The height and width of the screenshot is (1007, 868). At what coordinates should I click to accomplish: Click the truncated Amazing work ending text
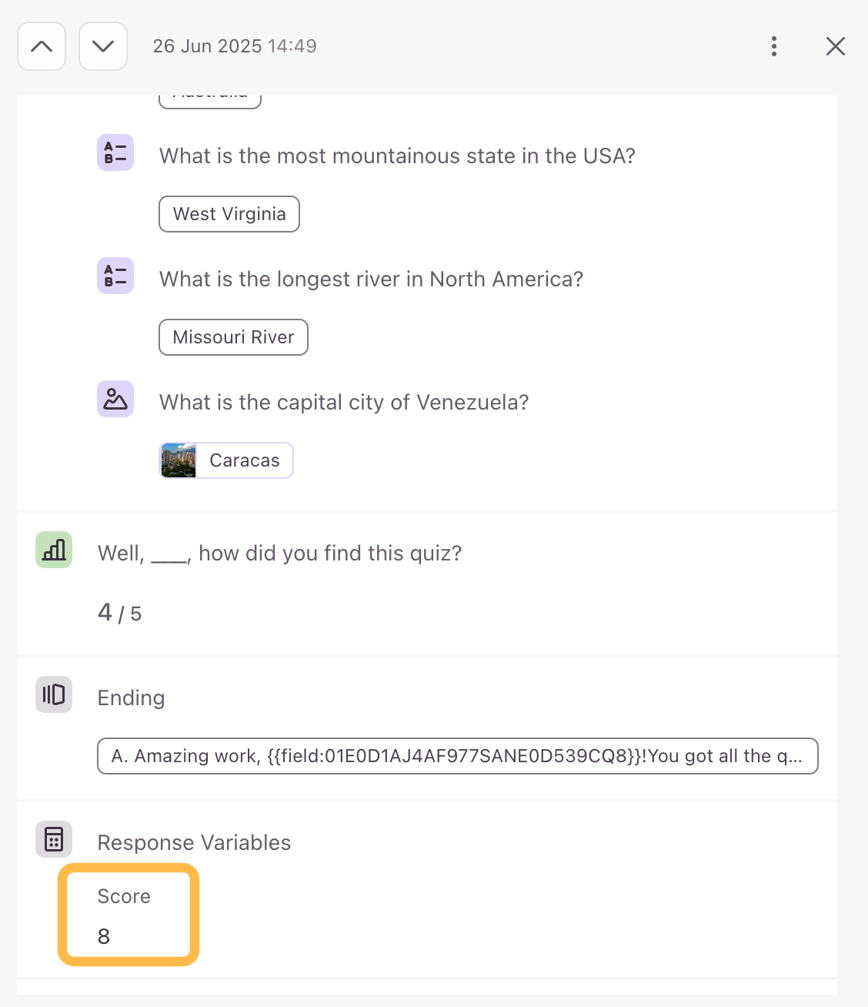(x=458, y=756)
